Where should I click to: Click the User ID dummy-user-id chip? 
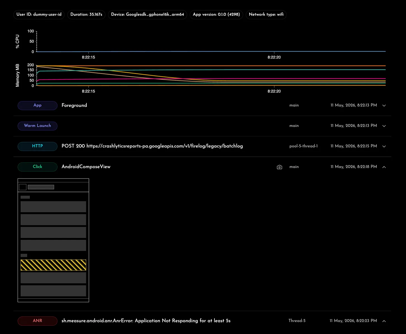39,14
